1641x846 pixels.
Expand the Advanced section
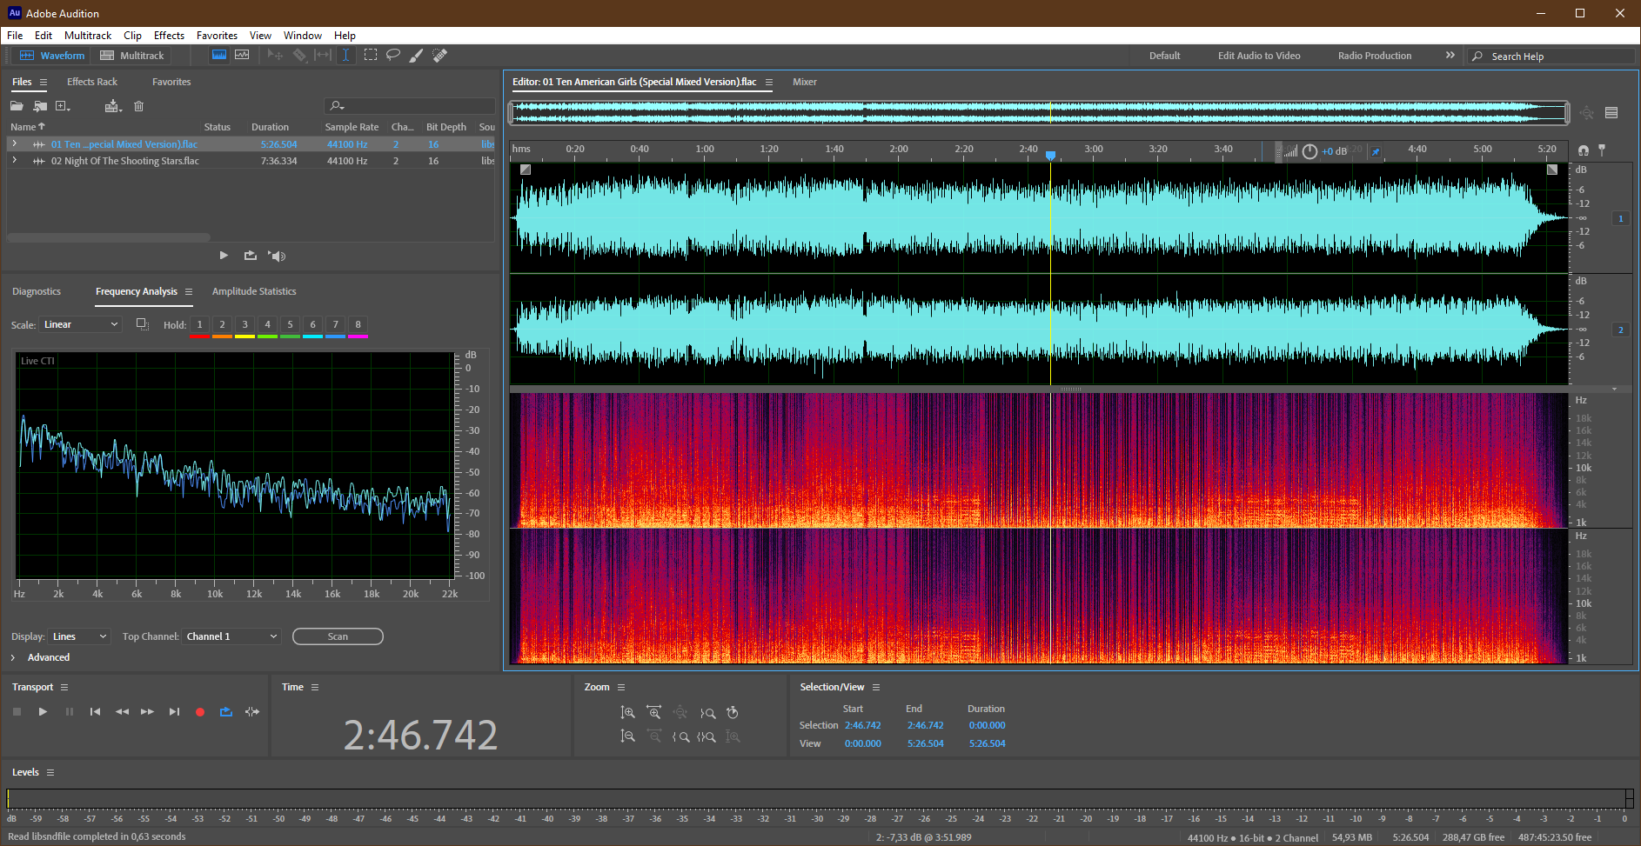pyautogui.click(x=13, y=657)
